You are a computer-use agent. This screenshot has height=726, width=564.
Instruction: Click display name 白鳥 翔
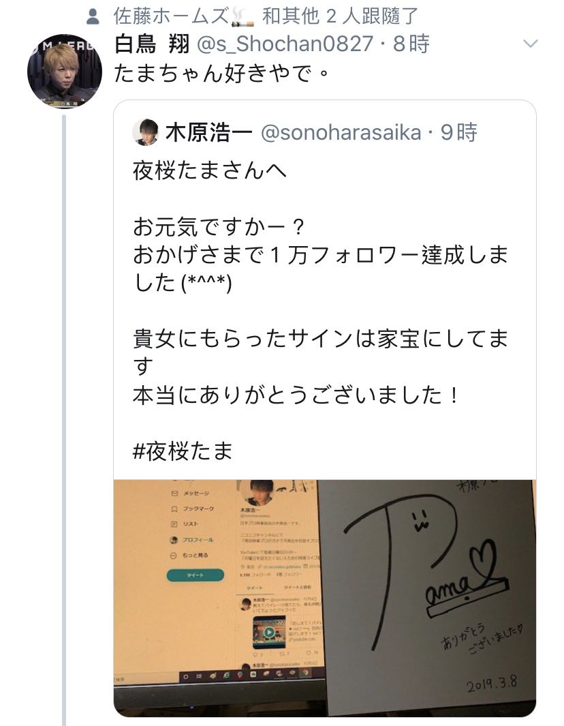(152, 44)
